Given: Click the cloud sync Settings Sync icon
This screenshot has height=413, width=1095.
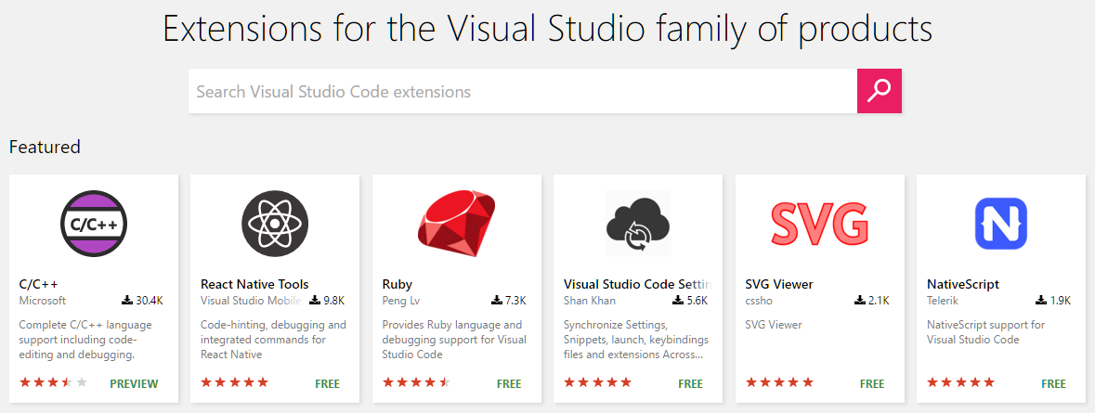Looking at the screenshot, I should pyautogui.click(x=637, y=224).
